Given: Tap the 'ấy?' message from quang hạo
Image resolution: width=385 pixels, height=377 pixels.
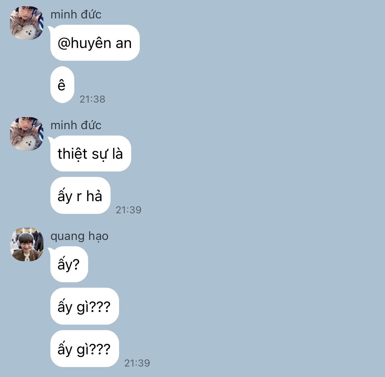Looking at the screenshot, I should click(69, 264).
